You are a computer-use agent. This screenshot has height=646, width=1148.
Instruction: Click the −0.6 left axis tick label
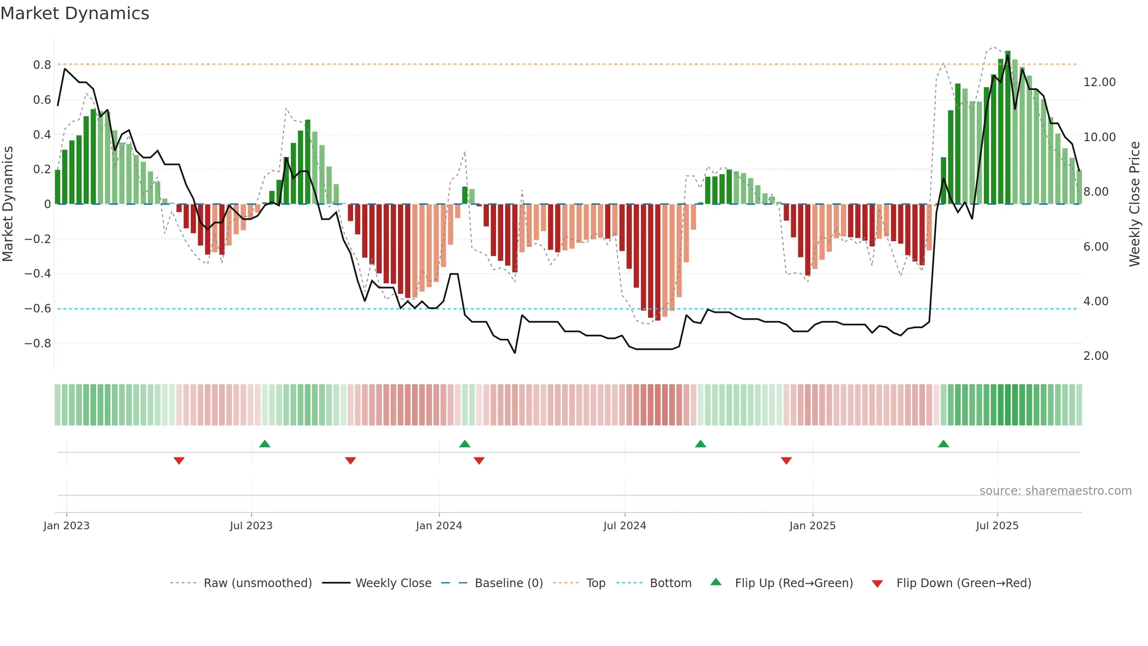point(38,308)
